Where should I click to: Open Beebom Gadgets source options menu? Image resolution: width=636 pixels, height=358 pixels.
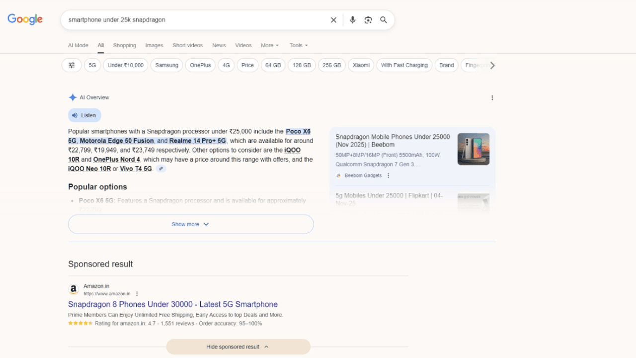(389, 176)
